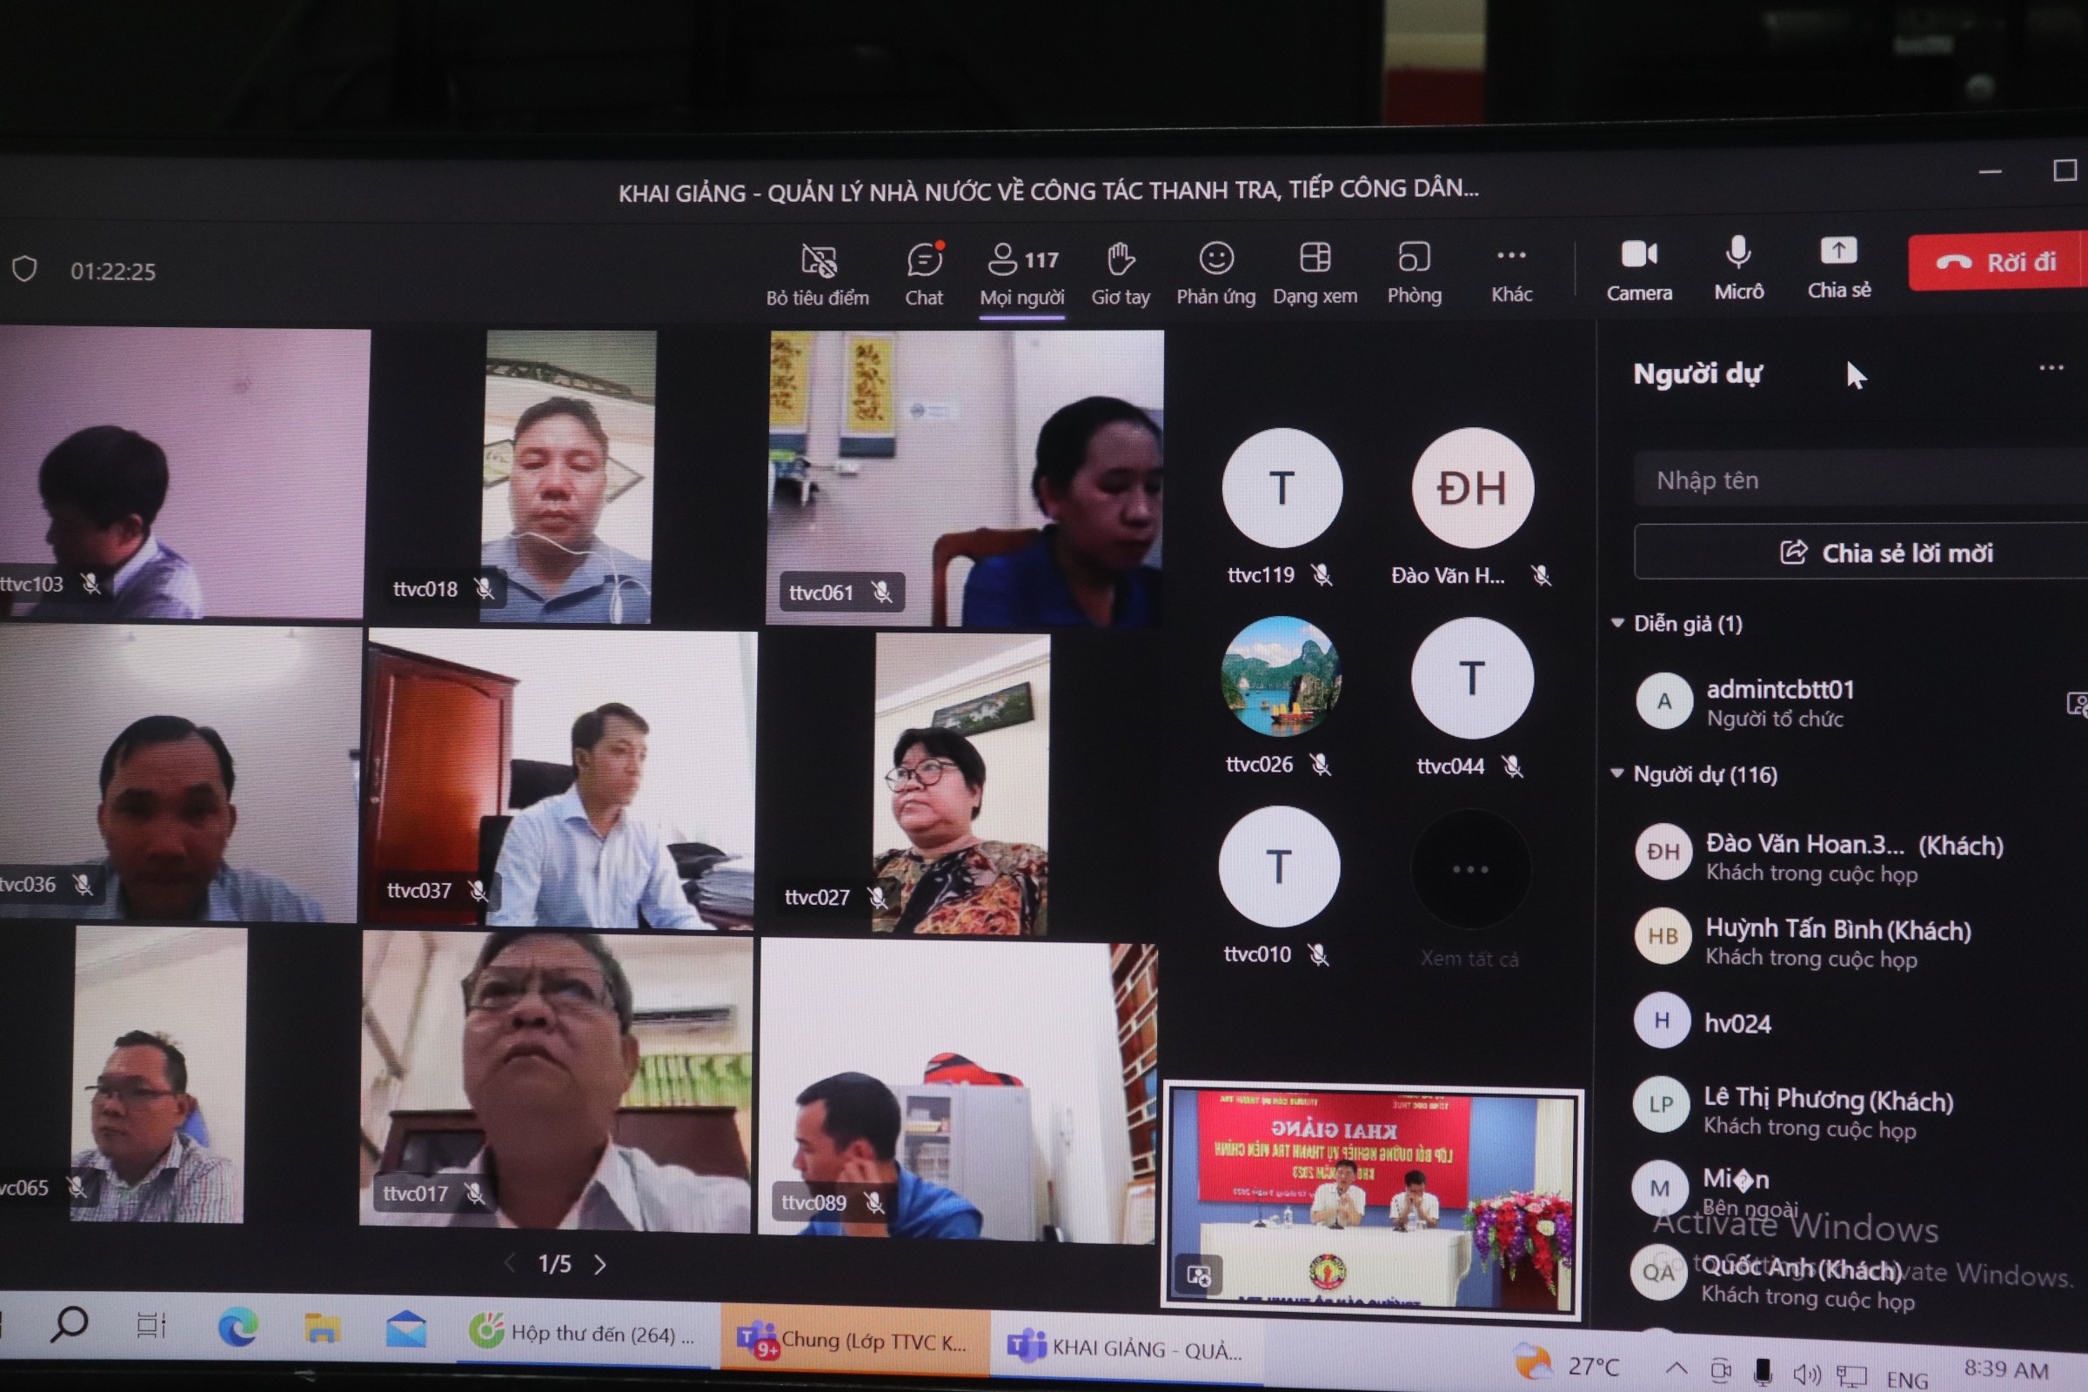Go to next page of video gallery

[x=600, y=1264]
